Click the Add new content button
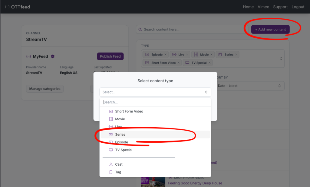The image size is (310, 187). click(x=270, y=29)
